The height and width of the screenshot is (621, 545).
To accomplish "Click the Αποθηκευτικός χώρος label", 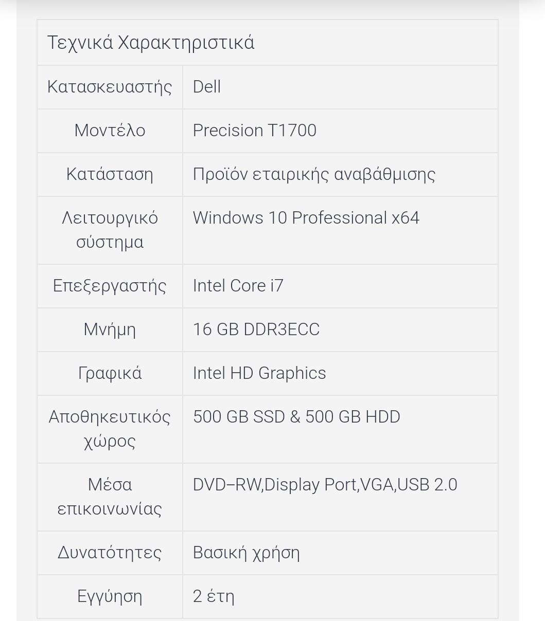I will [110, 429].
